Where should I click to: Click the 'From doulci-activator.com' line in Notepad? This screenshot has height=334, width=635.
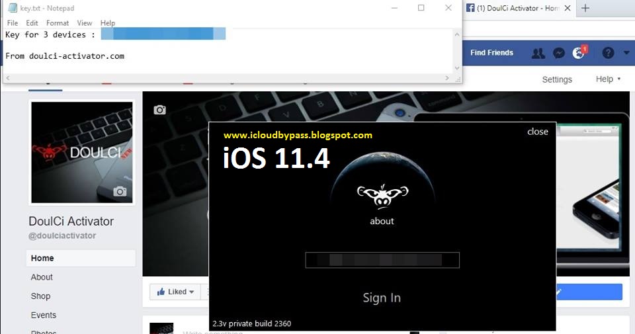pos(65,56)
